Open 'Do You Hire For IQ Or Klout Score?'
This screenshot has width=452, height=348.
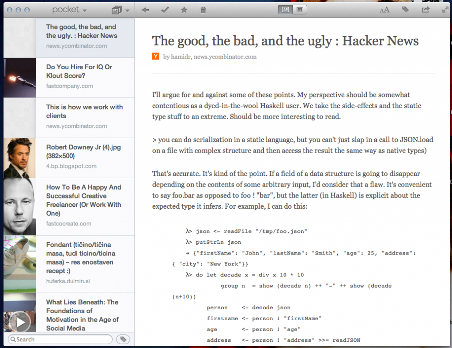[x=69, y=78]
